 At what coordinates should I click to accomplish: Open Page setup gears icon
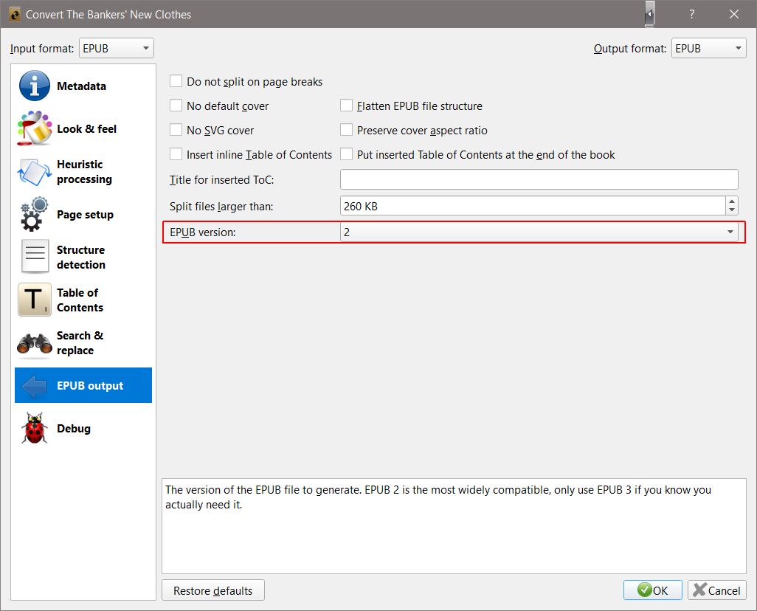coord(34,215)
